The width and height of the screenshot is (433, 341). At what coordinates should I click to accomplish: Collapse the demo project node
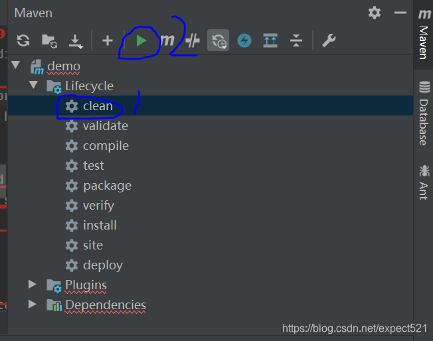(15, 65)
